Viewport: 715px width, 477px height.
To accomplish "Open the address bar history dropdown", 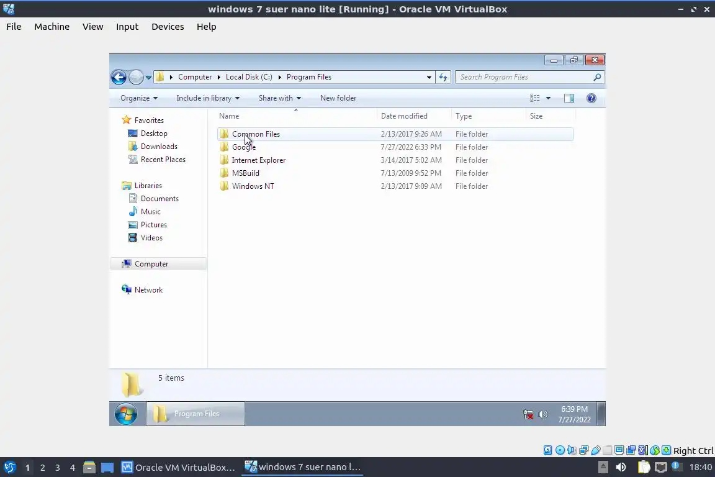I will [429, 77].
